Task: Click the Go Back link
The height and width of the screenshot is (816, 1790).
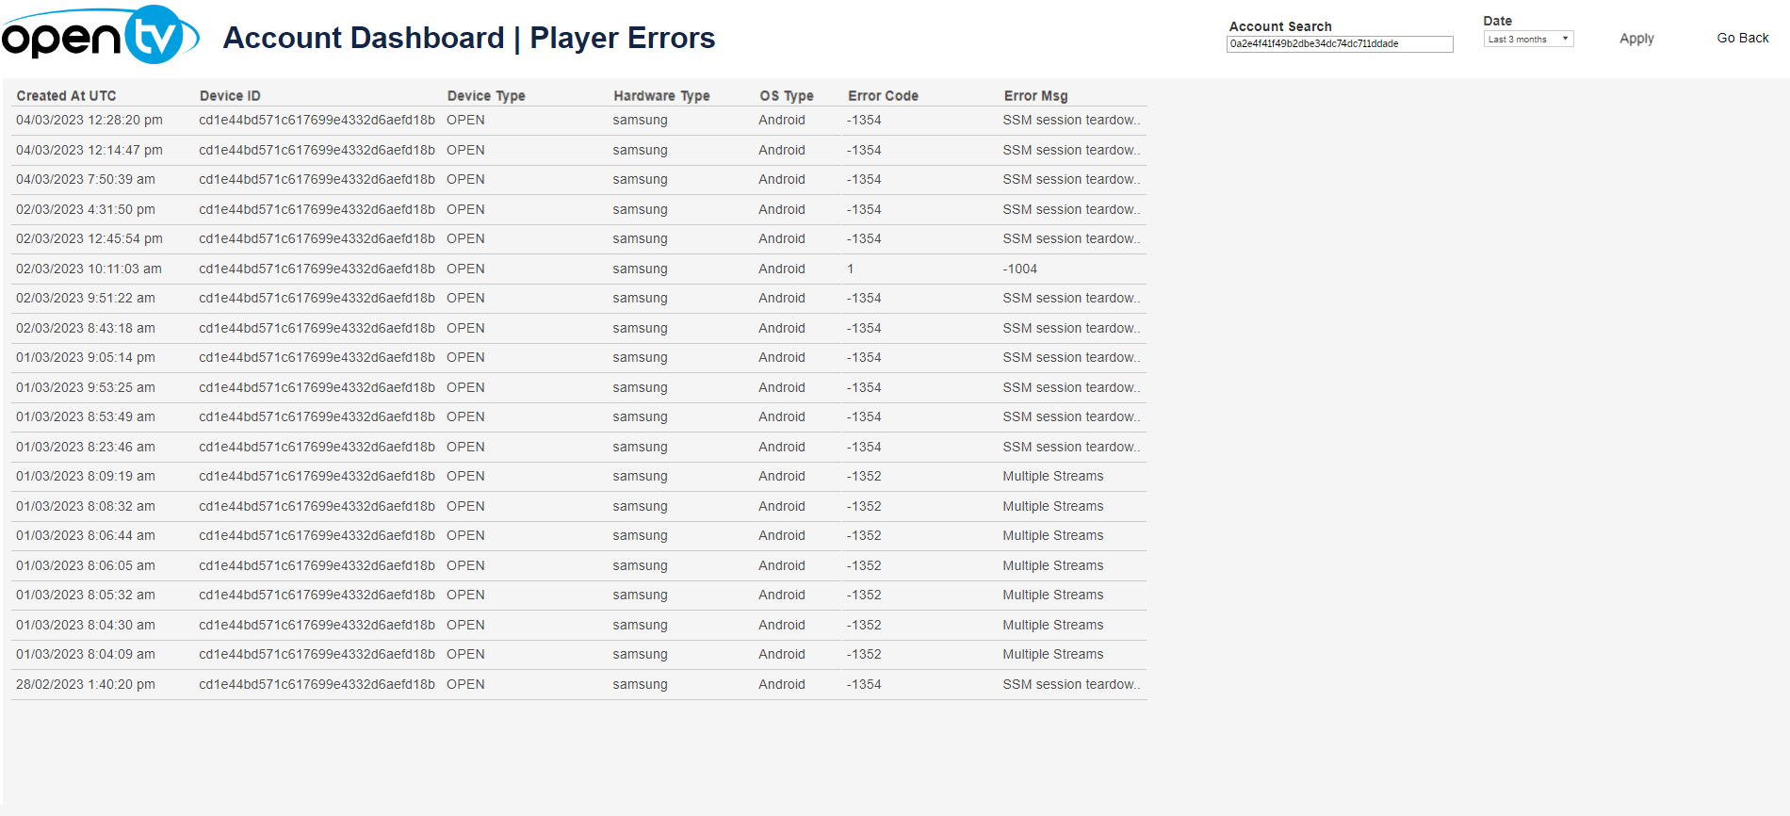Action: tap(1742, 39)
